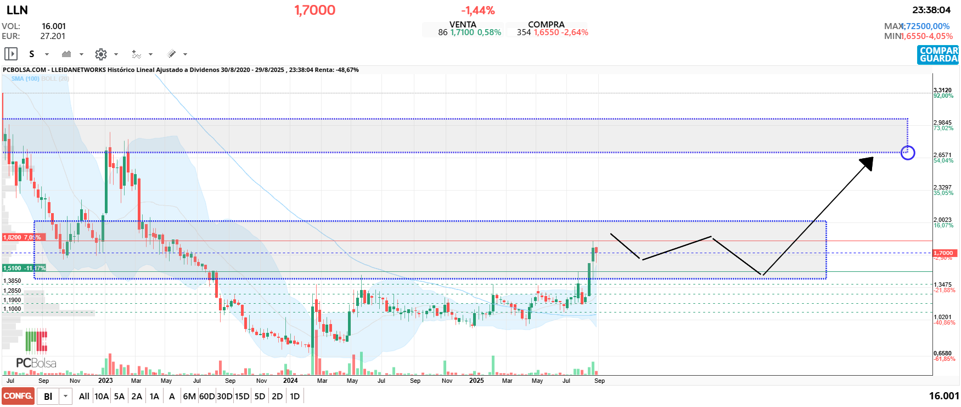Open the BI dropdown arrow
Image resolution: width=961 pixels, height=407 pixels.
pyautogui.click(x=66, y=396)
